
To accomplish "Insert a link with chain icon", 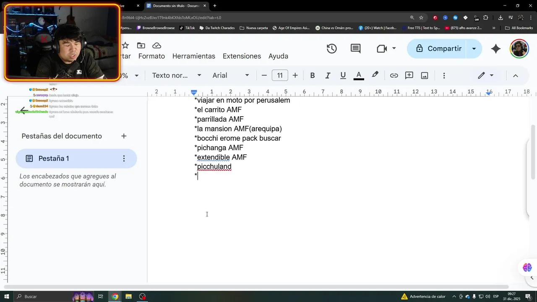I will click(x=394, y=75).
